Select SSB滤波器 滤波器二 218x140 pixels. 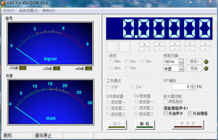click(116, 108)
